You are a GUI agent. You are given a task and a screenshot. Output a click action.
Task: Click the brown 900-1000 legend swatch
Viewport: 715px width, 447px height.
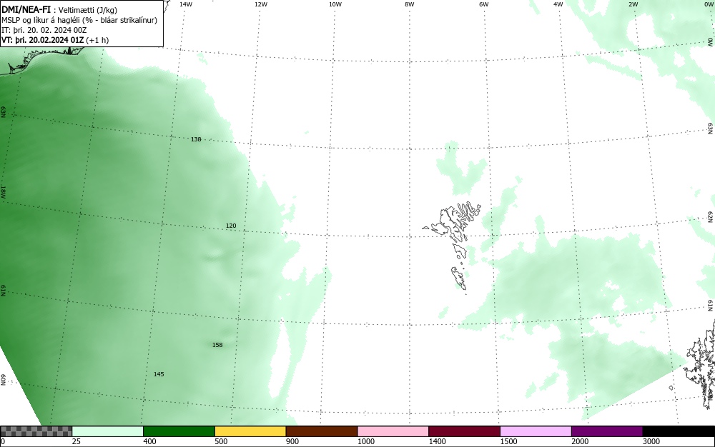point(322,431)
